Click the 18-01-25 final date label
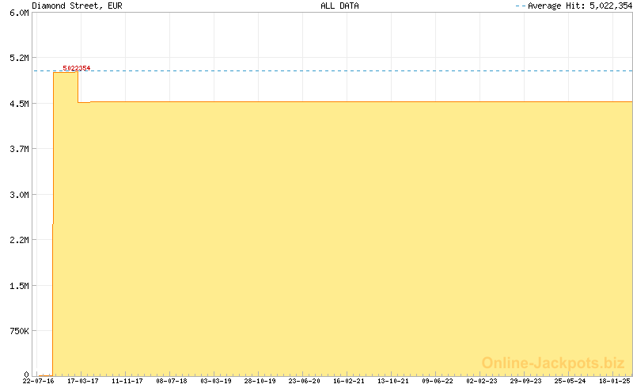This screenshot has height=388, width=633. 613,381
